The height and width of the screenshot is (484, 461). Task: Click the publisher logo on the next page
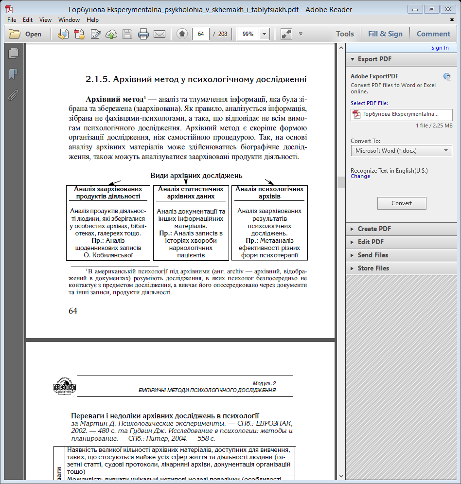[x=65, y=386]
